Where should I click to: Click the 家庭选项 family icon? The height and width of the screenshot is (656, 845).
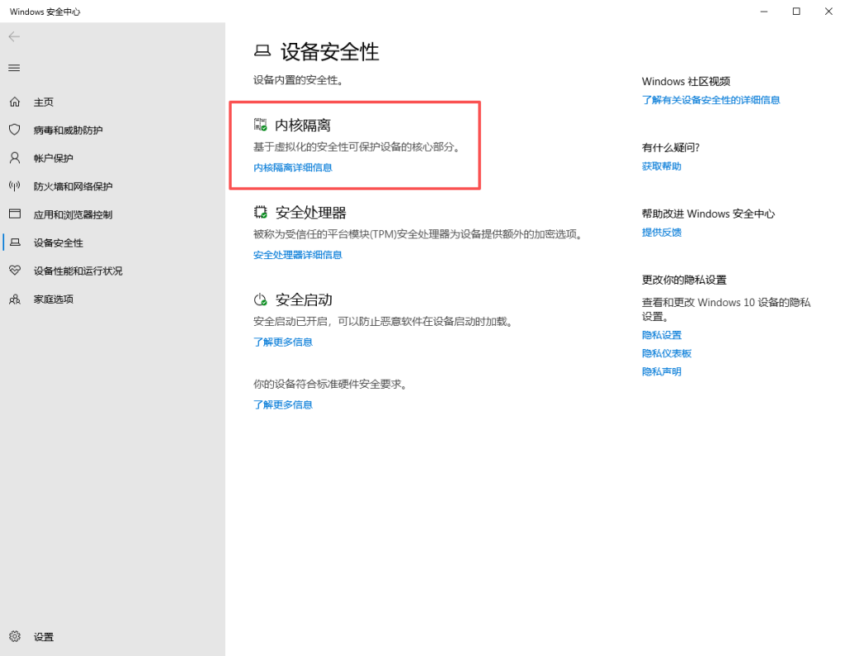[x=14, y=299]
